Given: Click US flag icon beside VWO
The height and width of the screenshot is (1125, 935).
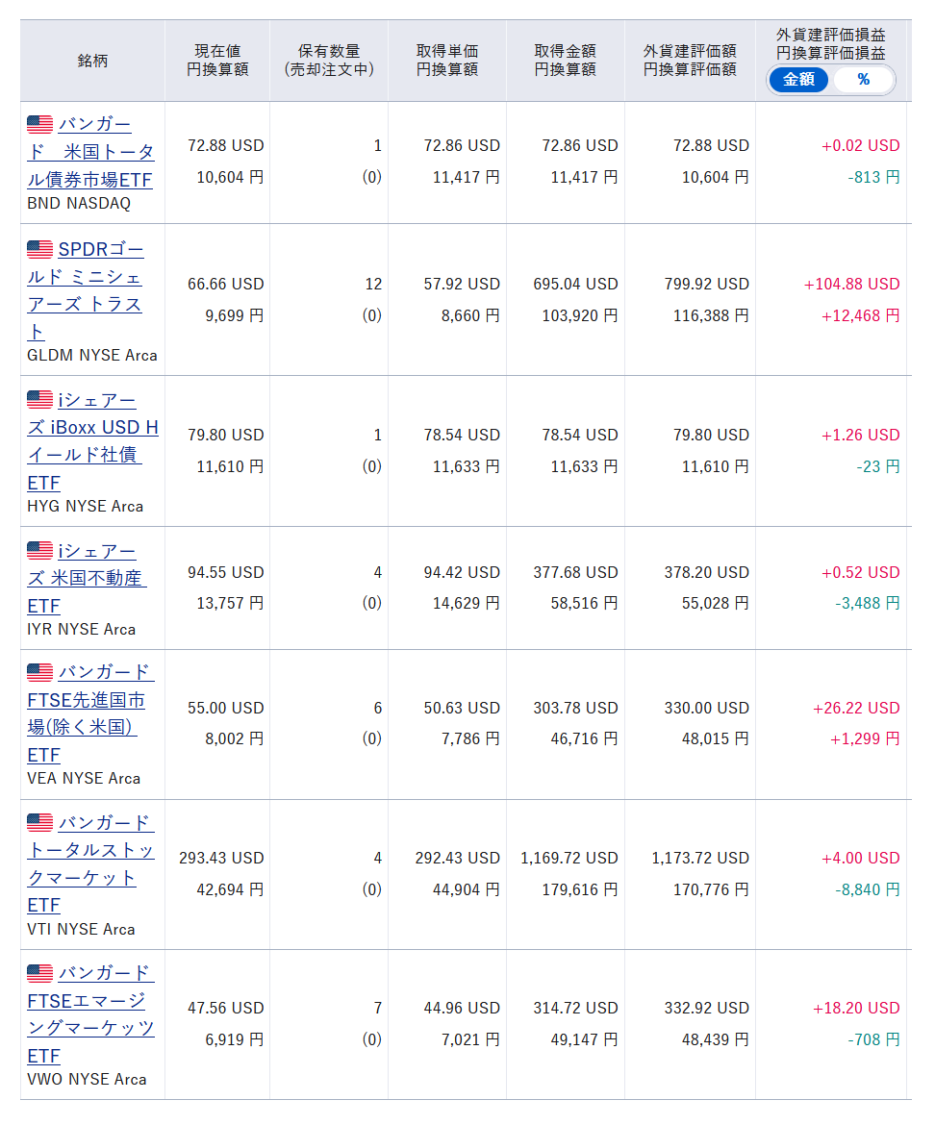Looking at the screenshot, I should point(40,973).
